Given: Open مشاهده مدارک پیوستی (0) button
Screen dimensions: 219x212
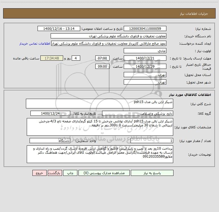Looking at the screenshot, I should click(x=104, y=173).
